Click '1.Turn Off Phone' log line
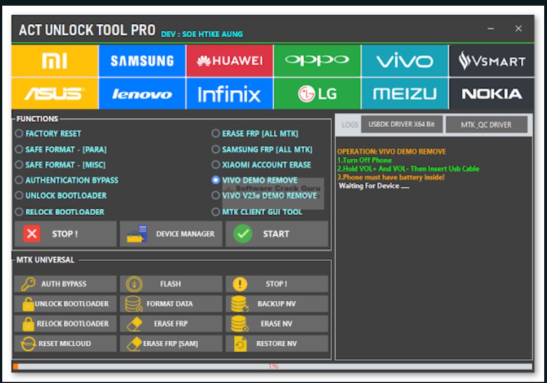The image size is (547, 383). point(364,160)
